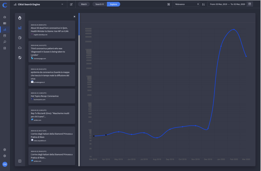Click the Feb 2020 peak data point
261x171 pixels.
[234, 29]
